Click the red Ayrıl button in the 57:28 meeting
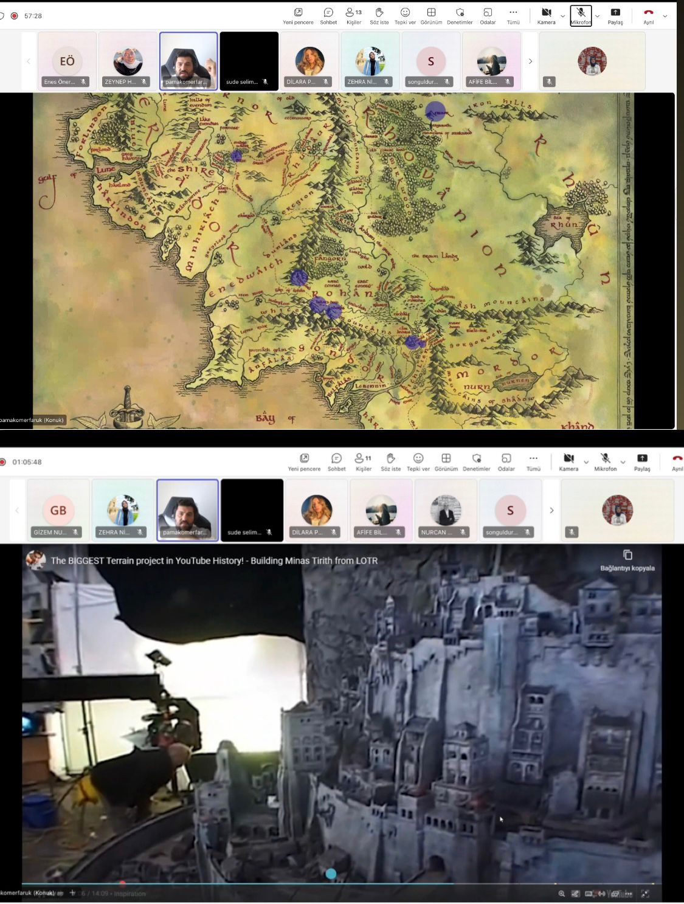This screenshot has height=904, width=684. coord(649,15)
